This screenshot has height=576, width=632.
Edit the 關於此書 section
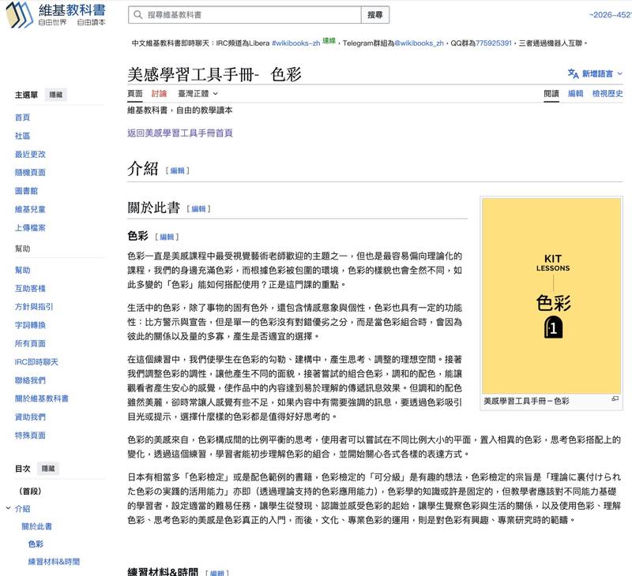point(199,209)
